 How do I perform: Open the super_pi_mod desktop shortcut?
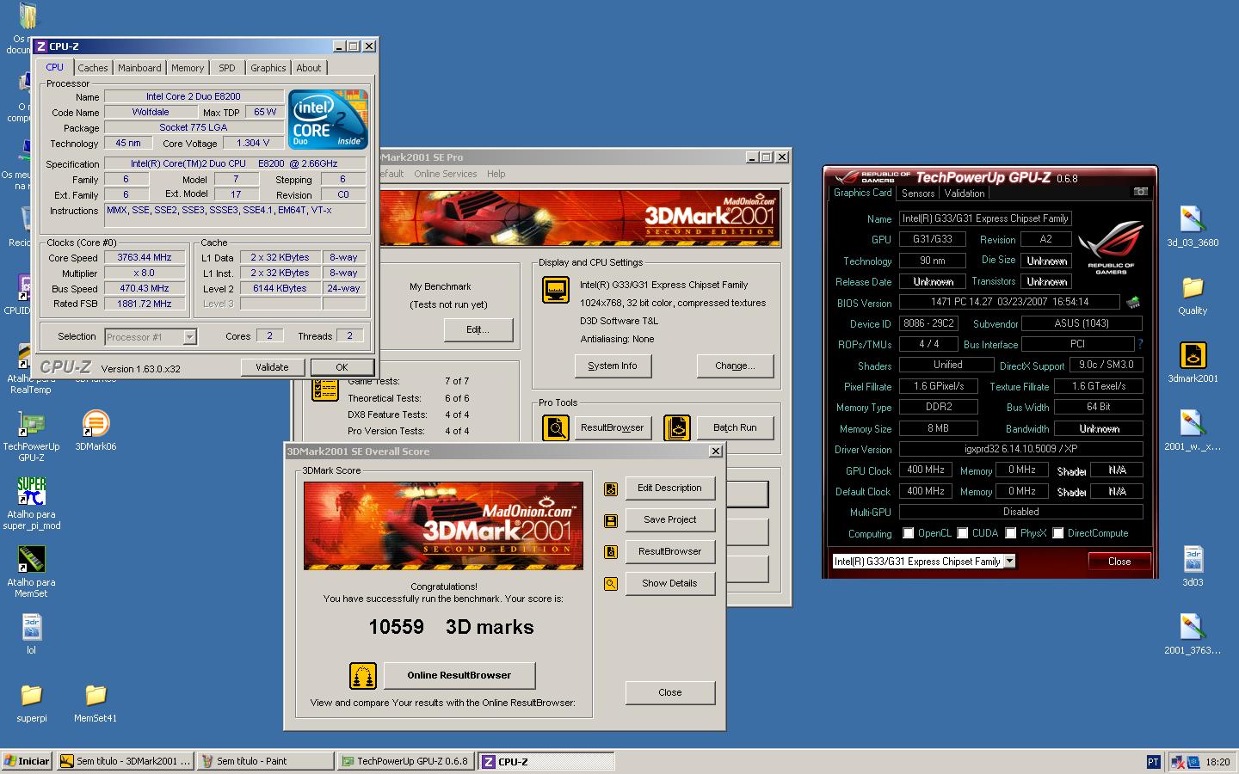point(31,504)
